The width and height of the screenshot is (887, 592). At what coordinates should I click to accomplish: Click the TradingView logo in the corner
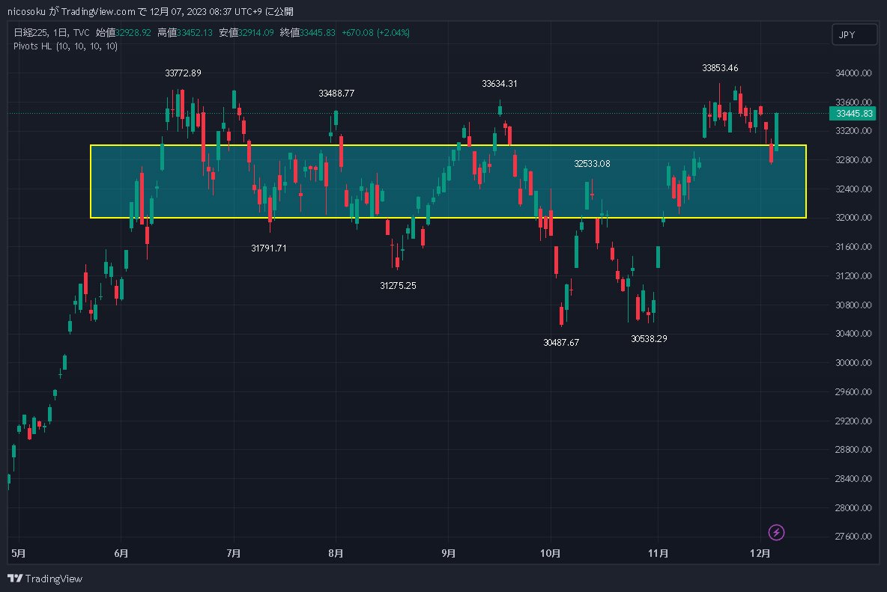tap(46, 579)
